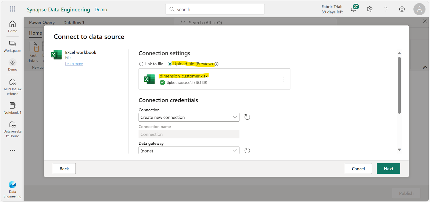Open the Data gateway dropdown
This screenshot has width=430, height=202.
coord(189,151)
